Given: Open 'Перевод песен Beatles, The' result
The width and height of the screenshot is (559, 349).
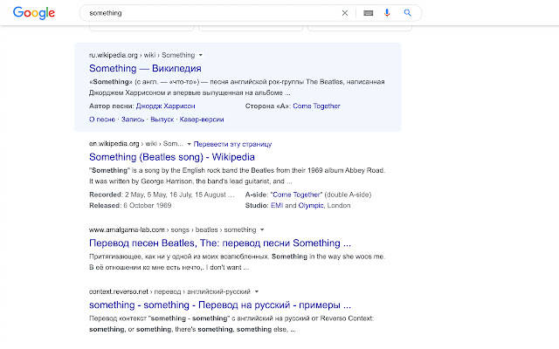Looking at the screenshot, I should tap(220, 243).
